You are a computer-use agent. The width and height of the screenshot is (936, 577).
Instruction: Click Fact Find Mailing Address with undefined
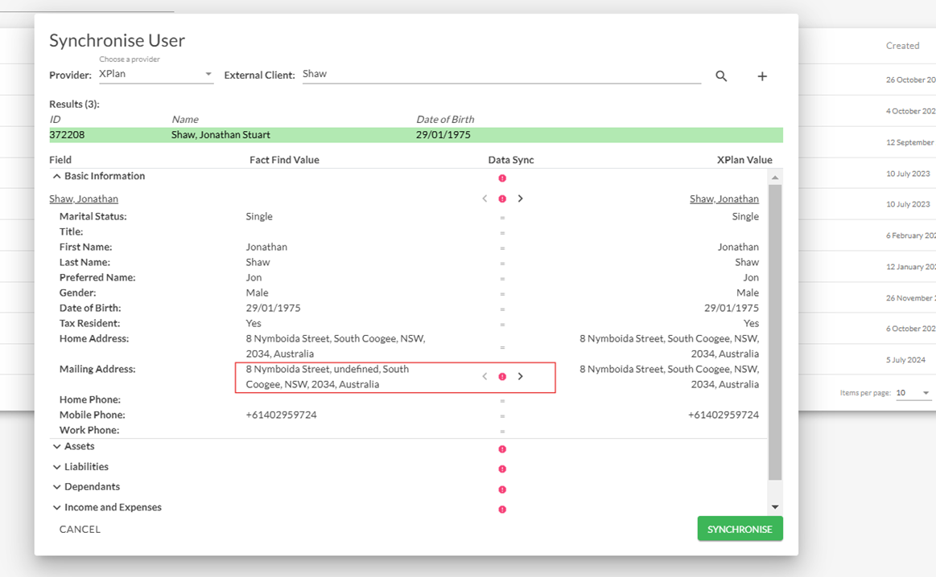click(327, 377)
